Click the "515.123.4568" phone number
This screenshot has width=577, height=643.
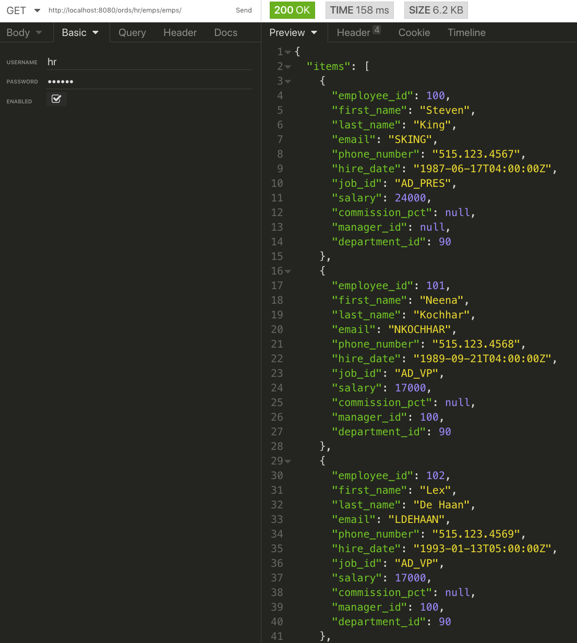(476, 344)
